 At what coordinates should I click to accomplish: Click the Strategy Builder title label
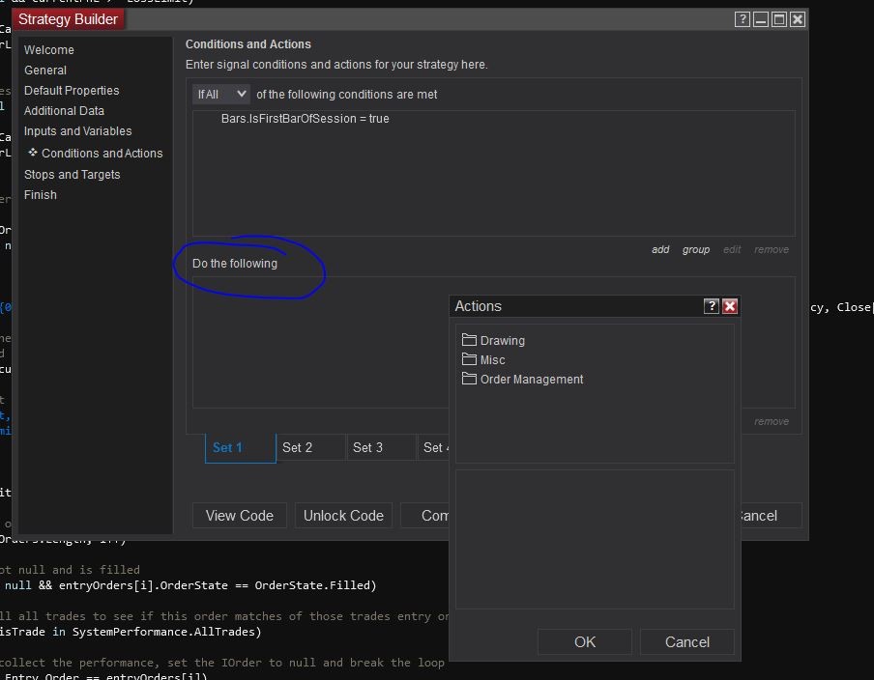pos(68,19)
